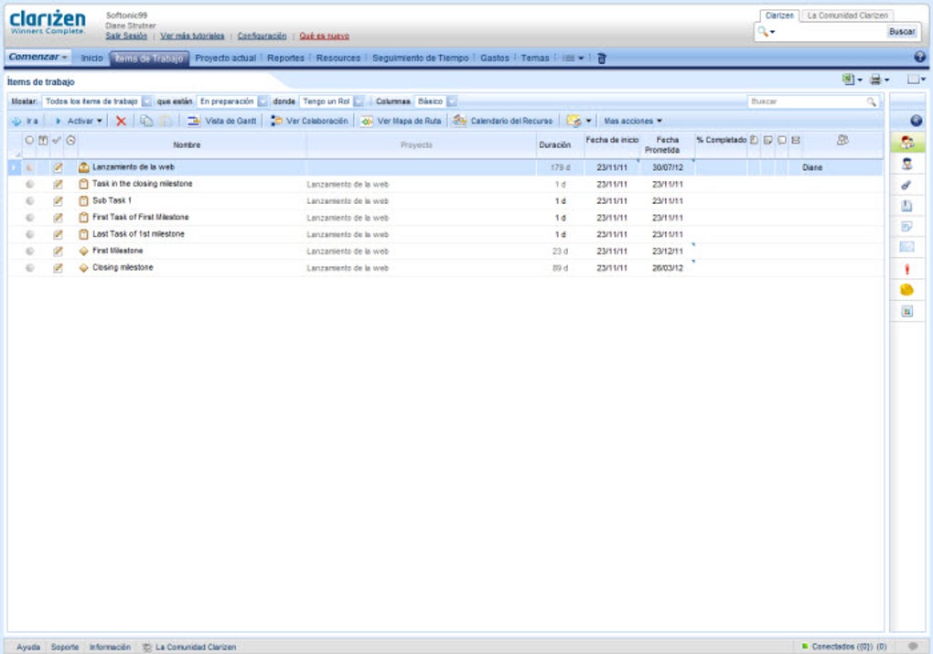The height and width of the screenshot is (654, 933).
Task: Toggle status circle for Closing milestone
Action: [30, 268]
